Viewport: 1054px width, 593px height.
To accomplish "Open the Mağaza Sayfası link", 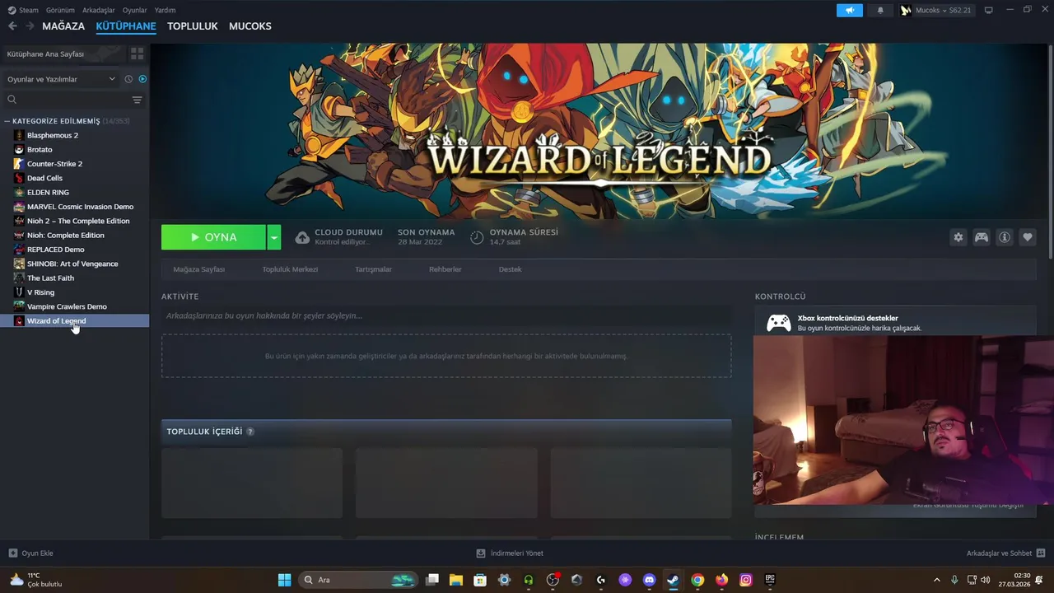I will [198, 269].
